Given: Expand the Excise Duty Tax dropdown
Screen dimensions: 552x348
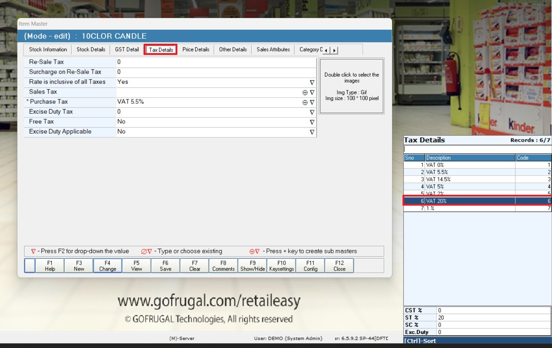Looking at the screenshot, I should [x=312, y=112].
